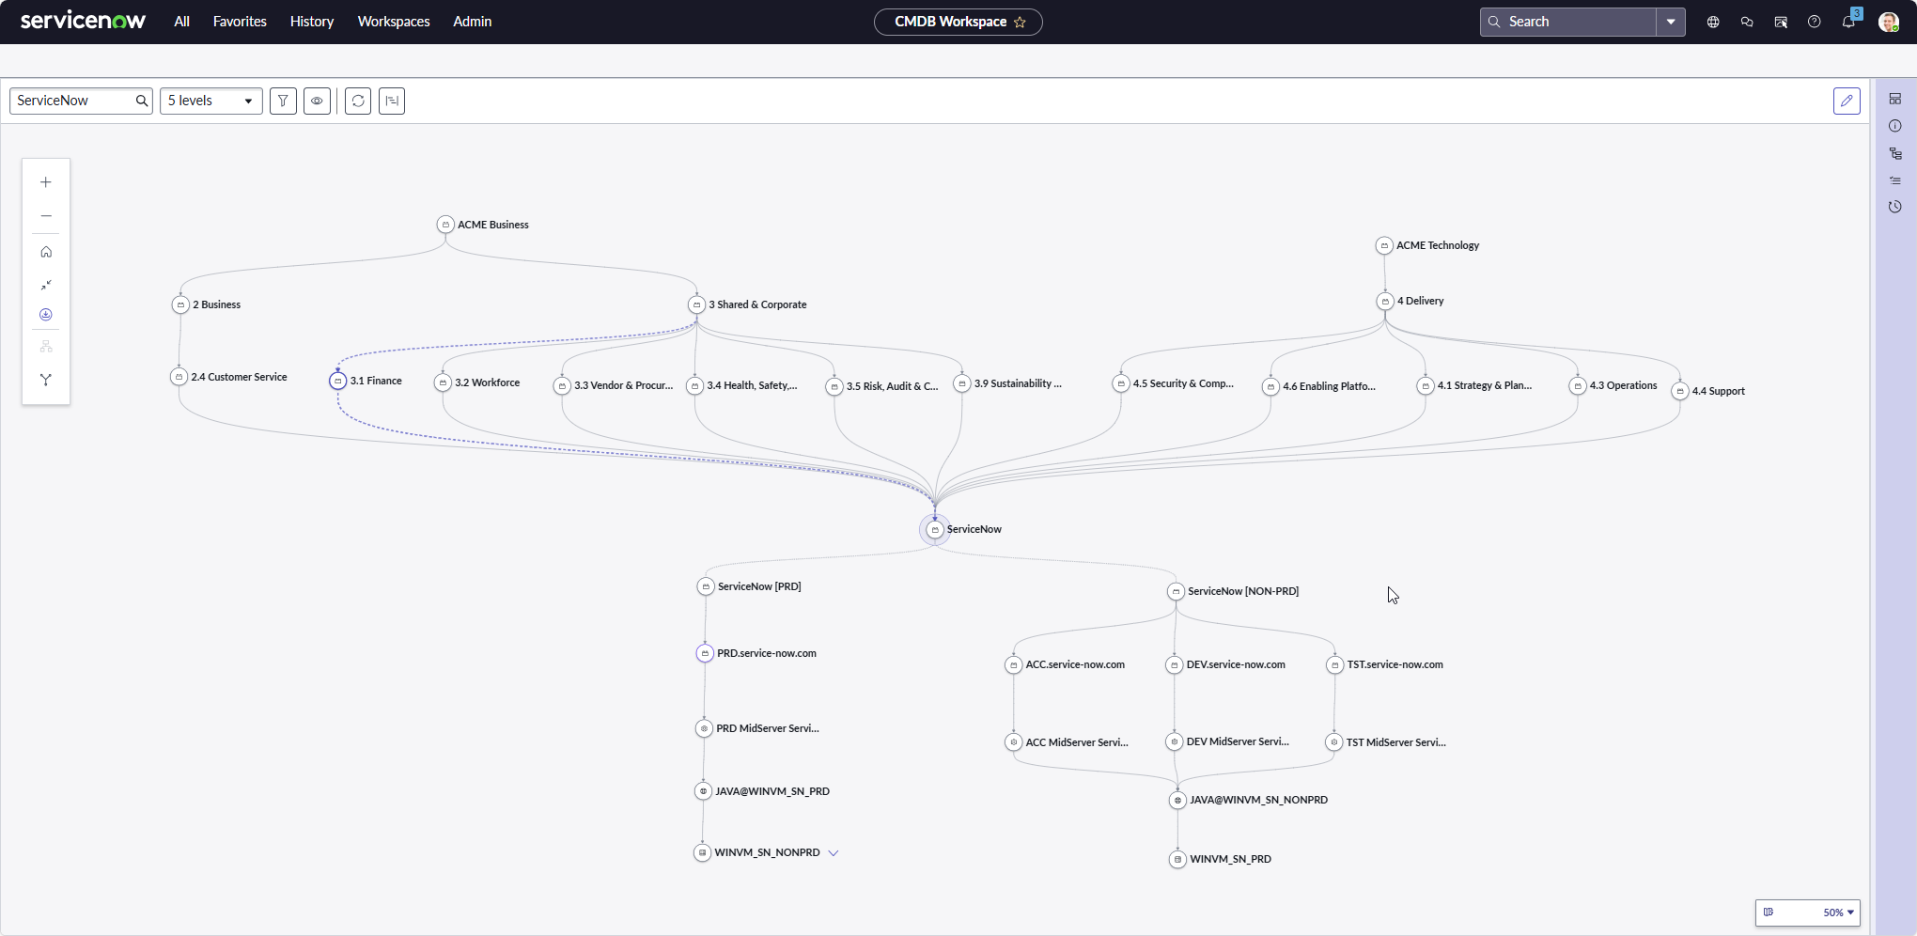Screen dimensions: 1917x936
Task: Open the 50% zoom dropdown
Action: point(1838,913)
